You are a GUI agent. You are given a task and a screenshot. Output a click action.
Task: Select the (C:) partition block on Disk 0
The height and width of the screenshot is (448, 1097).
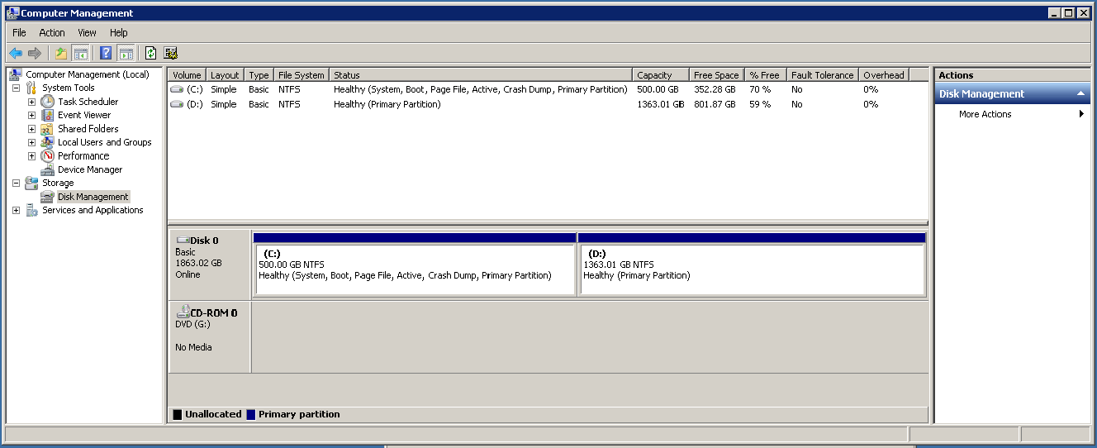click(x=415, y=269)
